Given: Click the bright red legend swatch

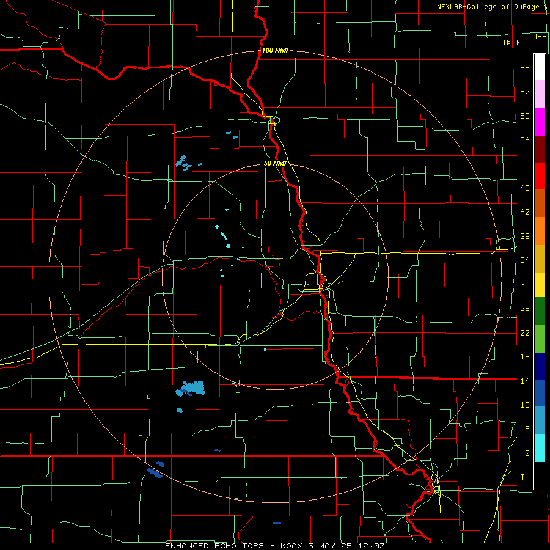Looking at the screenshot, I should coord(540,176).
